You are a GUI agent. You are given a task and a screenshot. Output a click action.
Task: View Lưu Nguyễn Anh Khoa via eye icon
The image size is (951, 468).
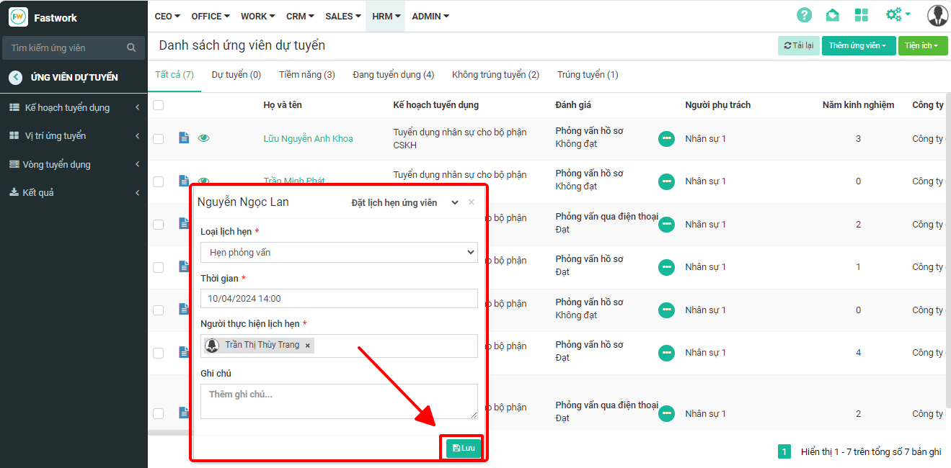point(204,138)
